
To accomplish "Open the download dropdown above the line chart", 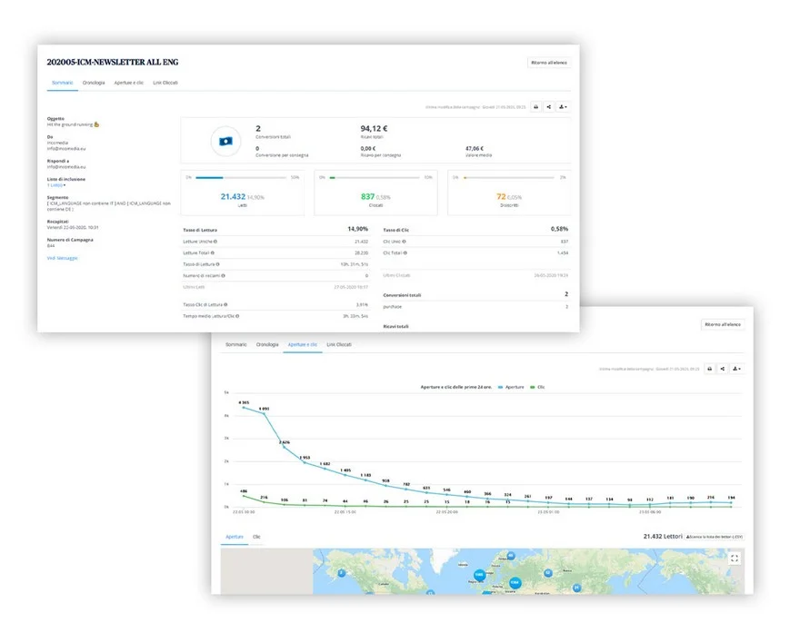I will 737,369.
